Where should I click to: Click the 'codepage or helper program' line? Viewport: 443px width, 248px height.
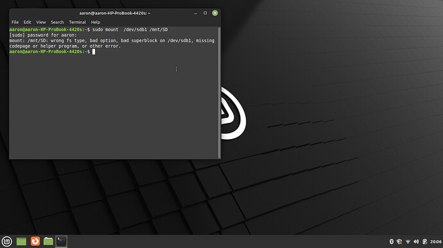pos(65,46)
